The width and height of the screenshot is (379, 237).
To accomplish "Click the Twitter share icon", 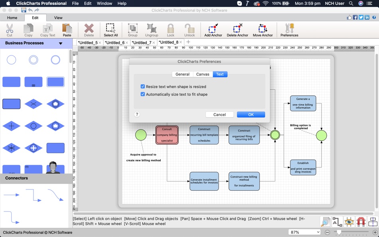I will tap(361, 18).
